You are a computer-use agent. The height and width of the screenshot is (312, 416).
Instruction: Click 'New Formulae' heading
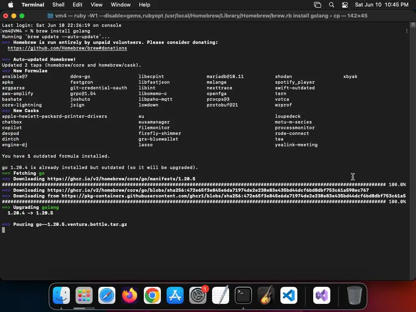click(30, 71)
